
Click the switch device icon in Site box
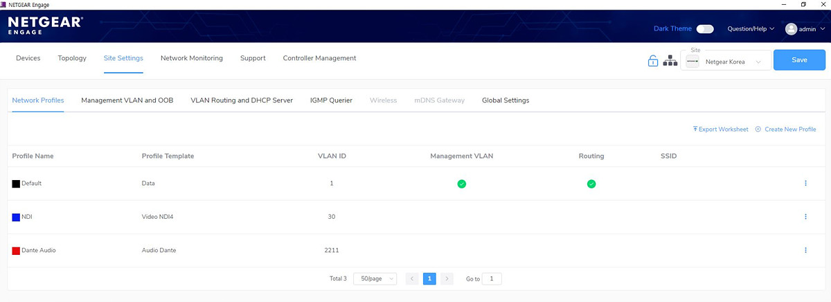[x=692, y=62]
